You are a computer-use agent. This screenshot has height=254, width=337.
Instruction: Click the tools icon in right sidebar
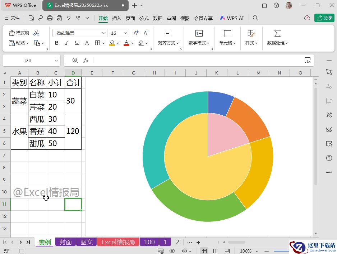329,115
